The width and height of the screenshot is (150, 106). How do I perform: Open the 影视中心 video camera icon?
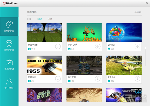point(9,43)
